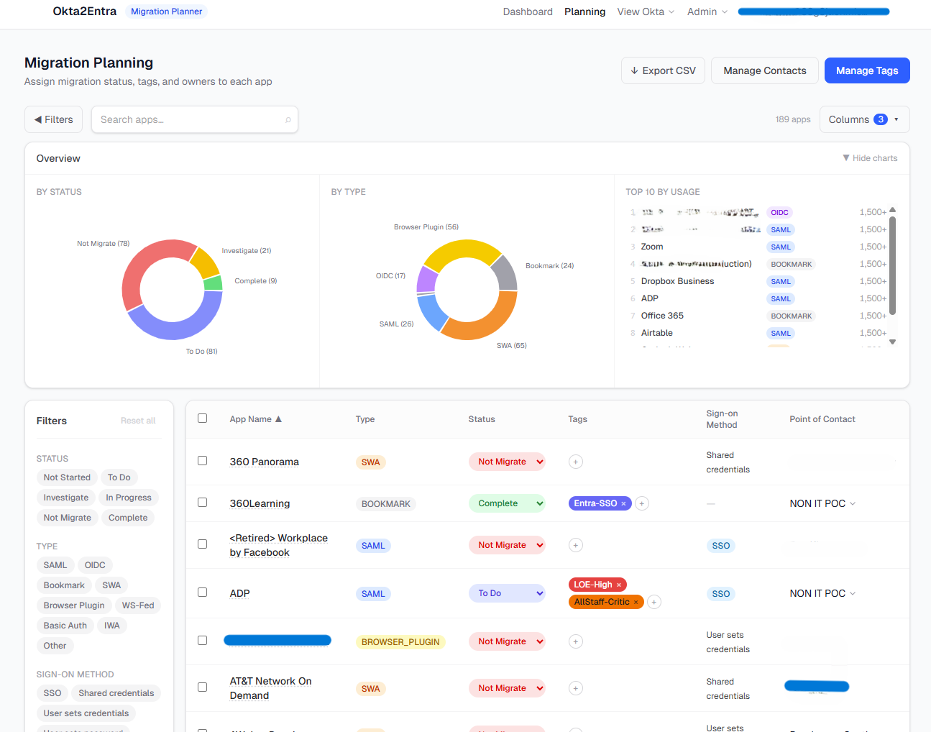Open NON IT POC dropdown for ADP
931x732 pixels.
(822, 593)
